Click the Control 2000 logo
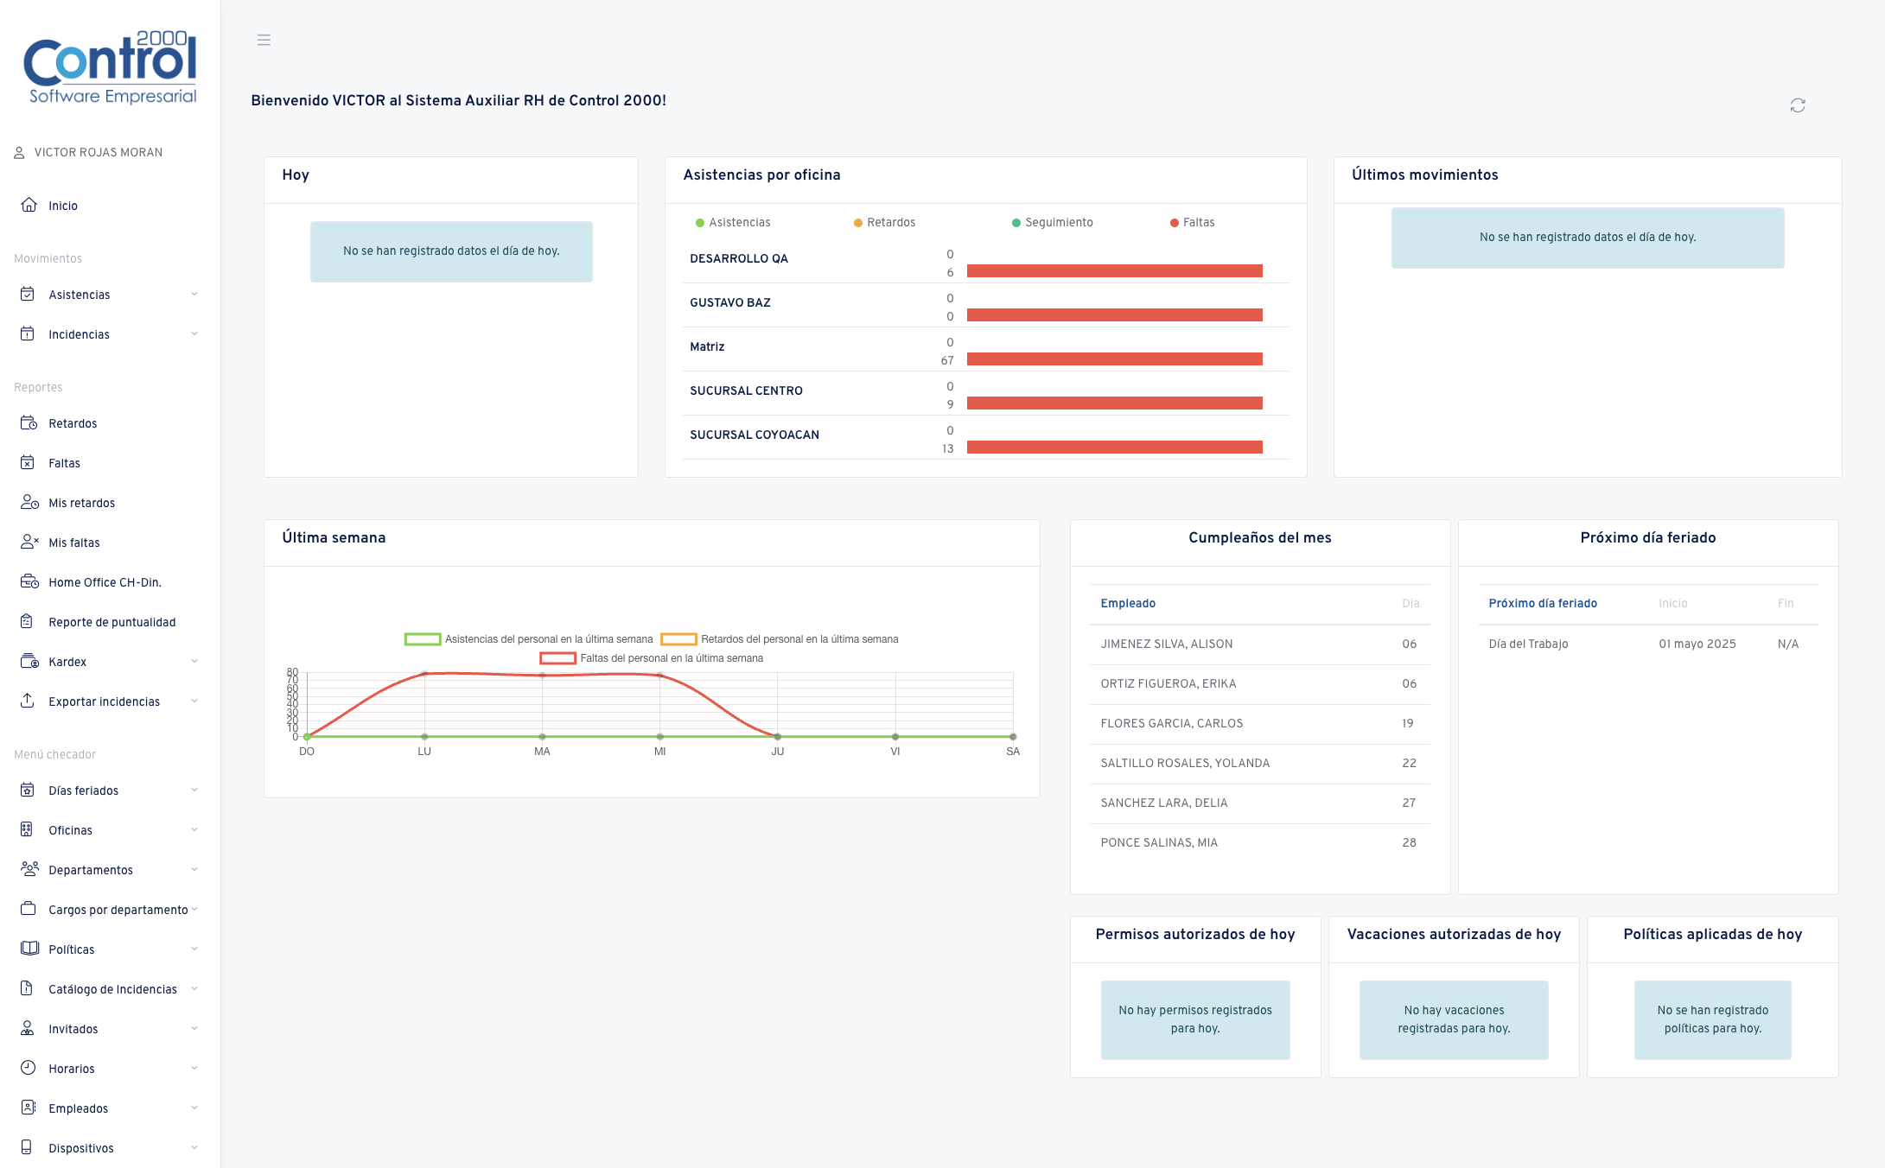Screen dimensions: 1885x1168 point(111,67)
